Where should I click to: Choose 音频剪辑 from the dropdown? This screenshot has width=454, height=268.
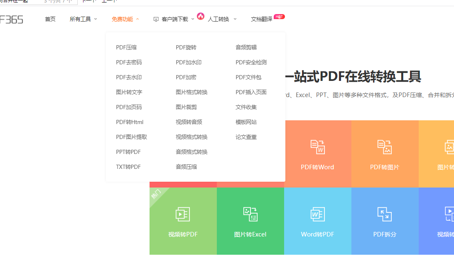[246, 47]
